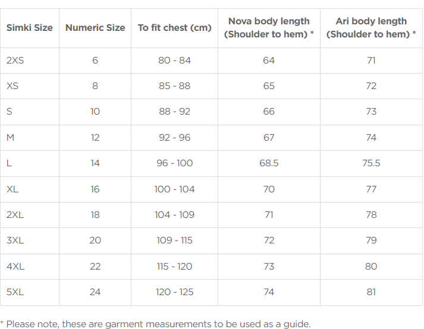Viewport: 424px width, 329px height.
Task: Click Ari length value 75.5
Action: (x=371, y=163)
